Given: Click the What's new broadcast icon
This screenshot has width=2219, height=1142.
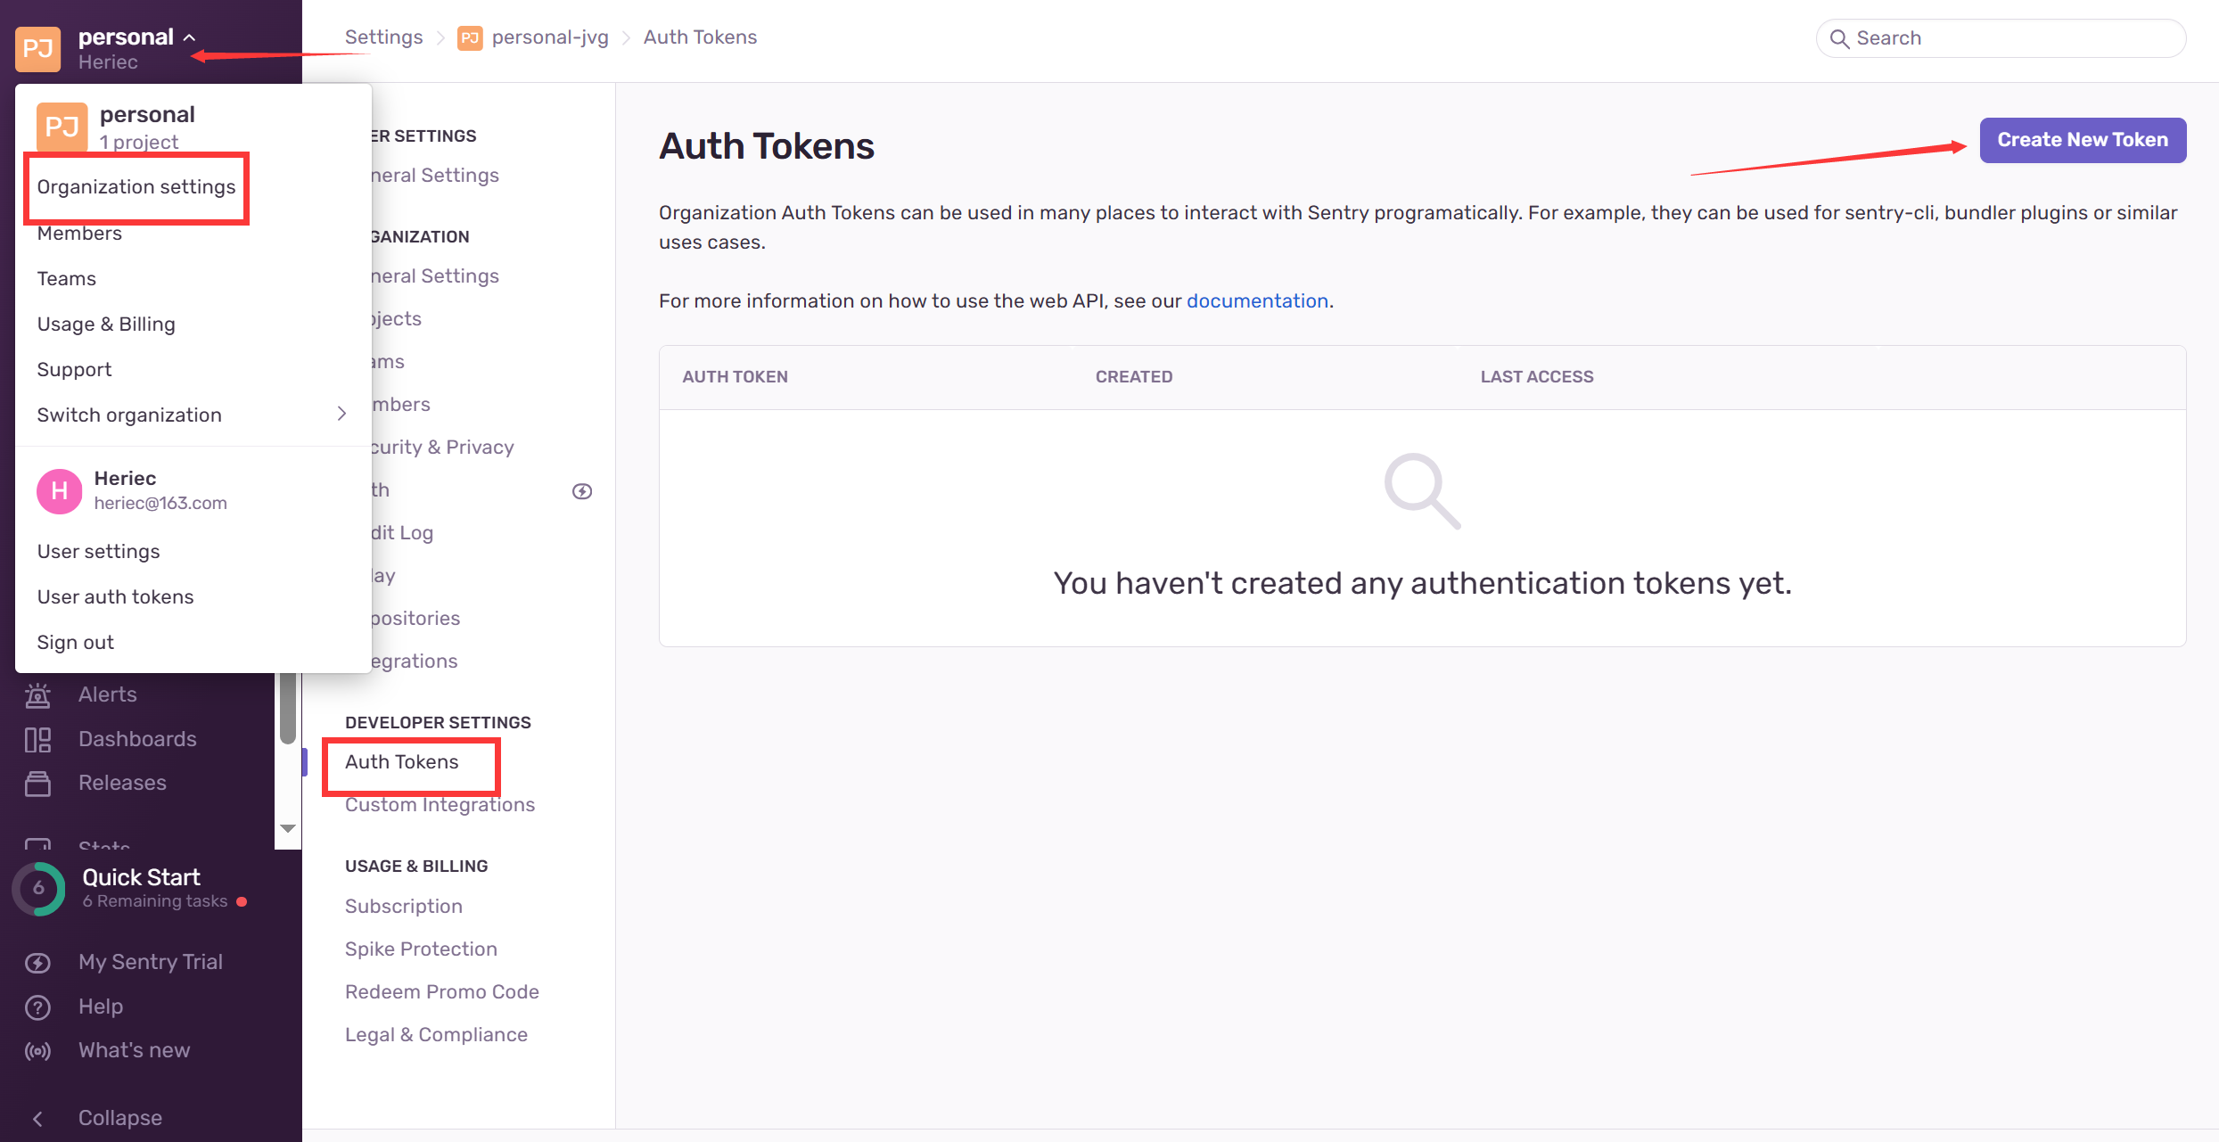Looking at the screenshot, I should (37, 1050).
